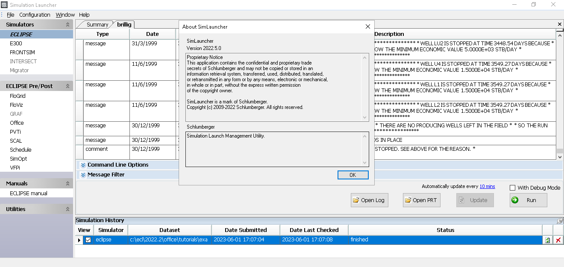Click the Run button
The width and height of the screenshot is (564, 267).
coord(528,200)
